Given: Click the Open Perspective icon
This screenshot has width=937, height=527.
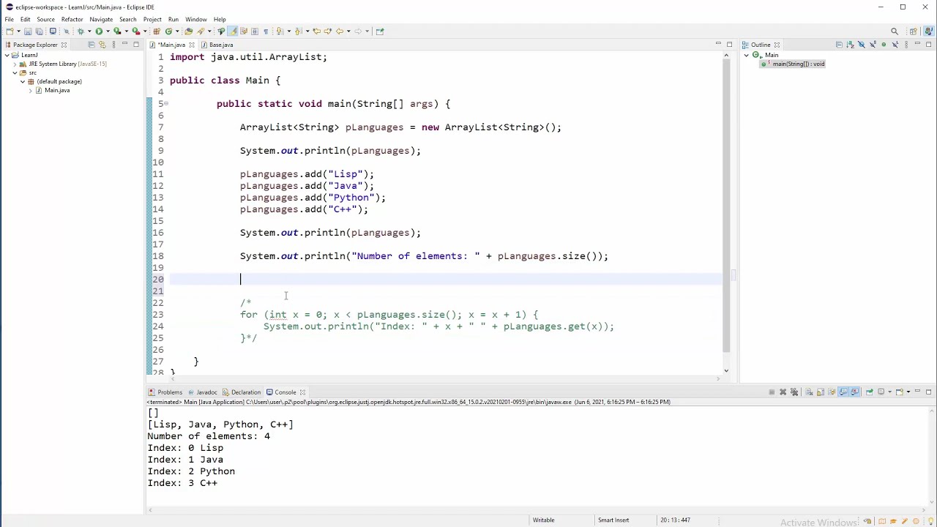Looking at the screenshot, I should tap(914, 31).
